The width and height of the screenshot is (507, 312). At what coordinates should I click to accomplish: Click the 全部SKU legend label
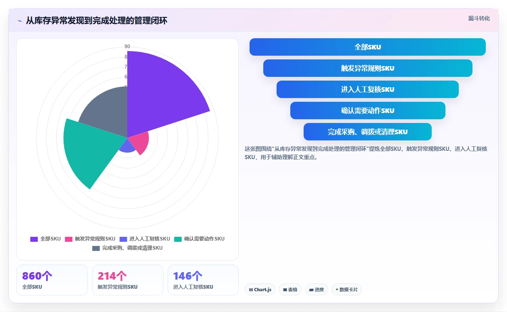click(x=50, y=239)
